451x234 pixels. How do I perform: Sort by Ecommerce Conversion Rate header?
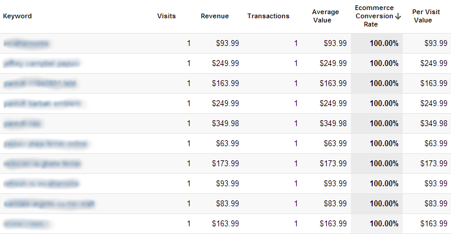374,16
